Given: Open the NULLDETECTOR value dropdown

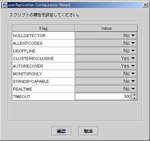Looking at the screenshot, I should tap(106, 35).
